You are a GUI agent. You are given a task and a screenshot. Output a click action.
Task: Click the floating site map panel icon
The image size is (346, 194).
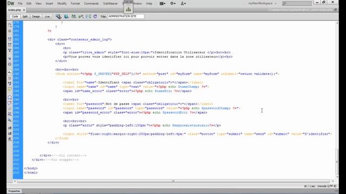coord(129,10)
